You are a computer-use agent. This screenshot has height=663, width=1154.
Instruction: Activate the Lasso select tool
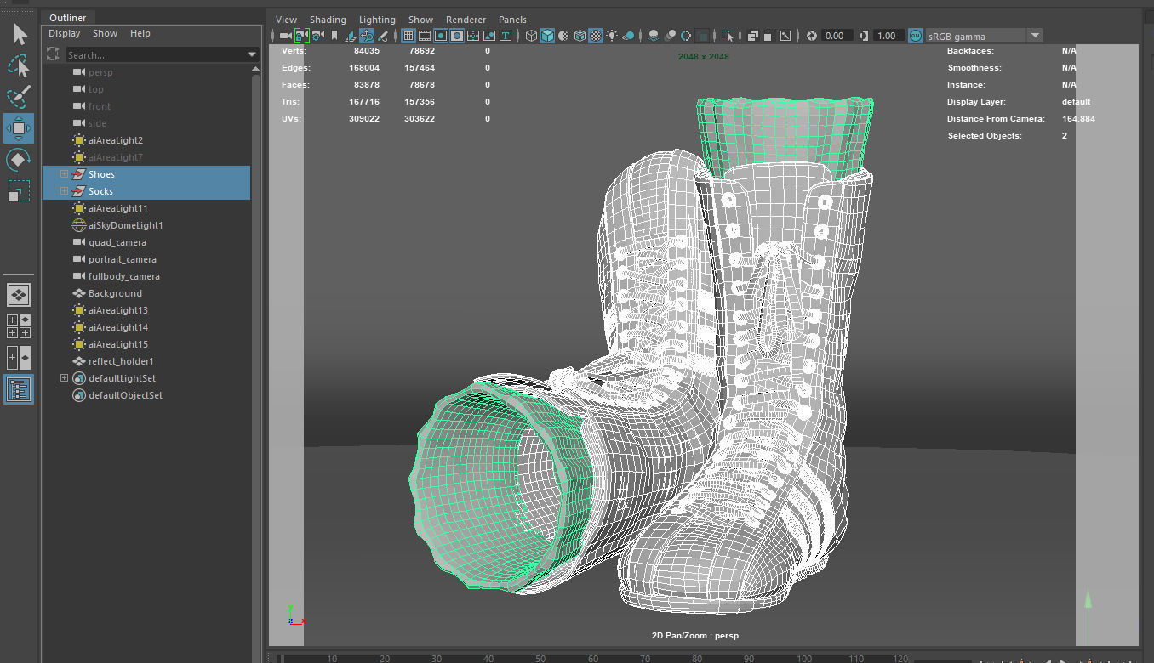pos(19,65)
